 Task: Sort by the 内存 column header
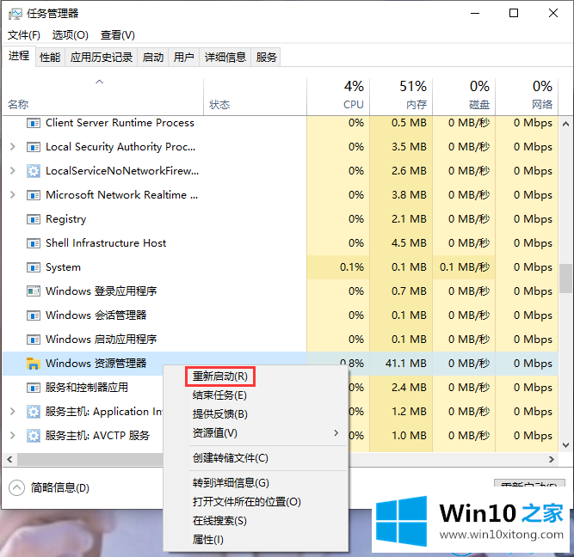pos(401,95)
